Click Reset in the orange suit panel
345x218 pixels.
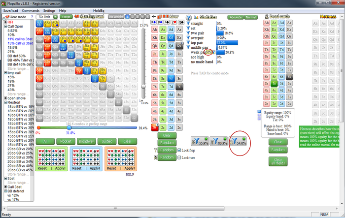pos(111,168)
